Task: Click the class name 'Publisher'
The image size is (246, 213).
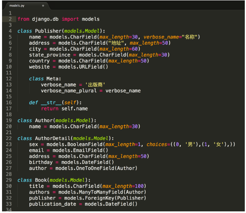Action: 48,31
